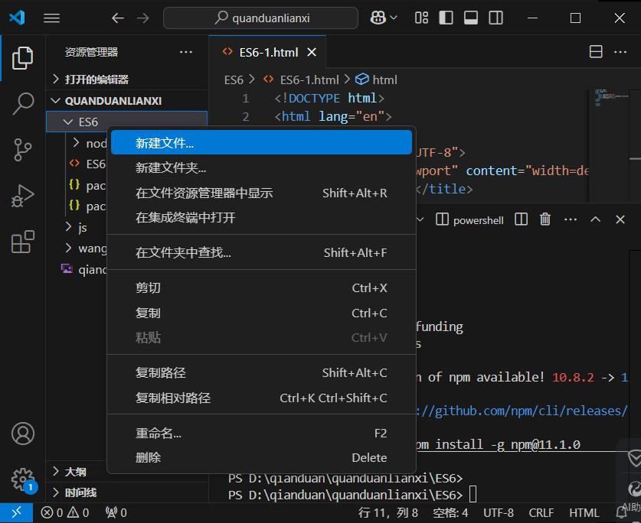Expand the 大纲 outline section

click(75, 472)
